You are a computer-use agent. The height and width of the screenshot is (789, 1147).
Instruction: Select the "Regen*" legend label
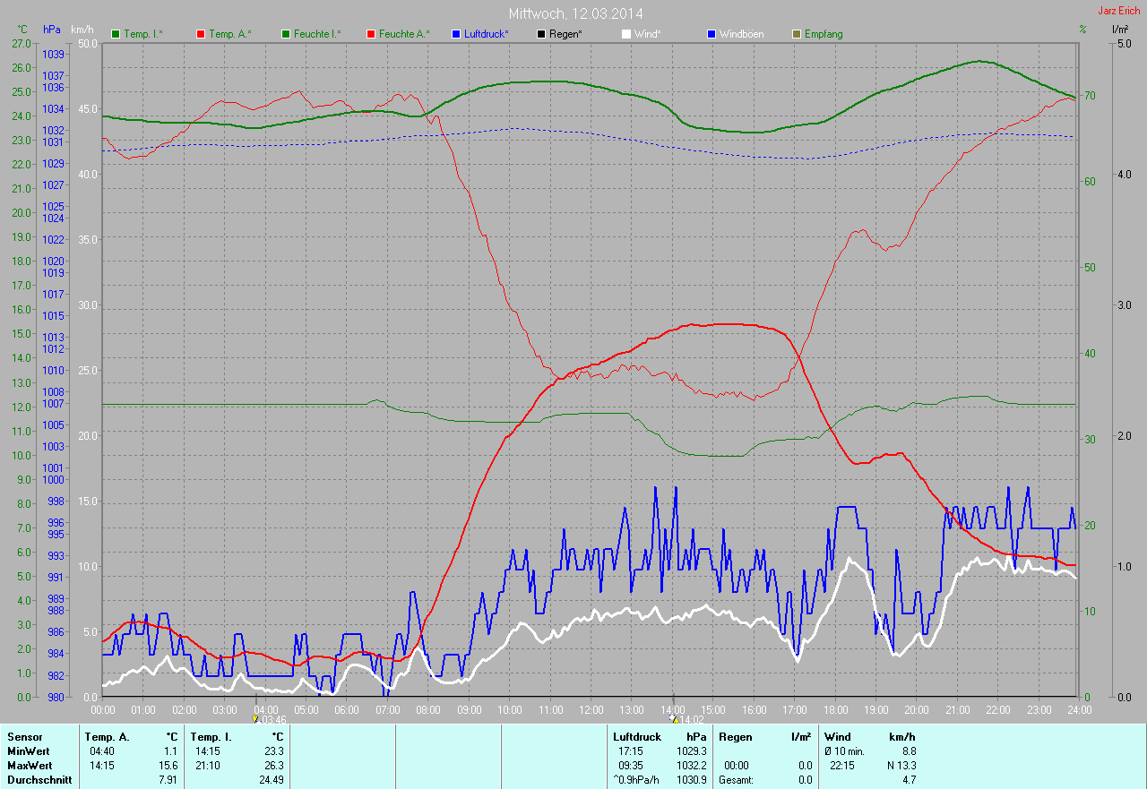pos(565,34)
